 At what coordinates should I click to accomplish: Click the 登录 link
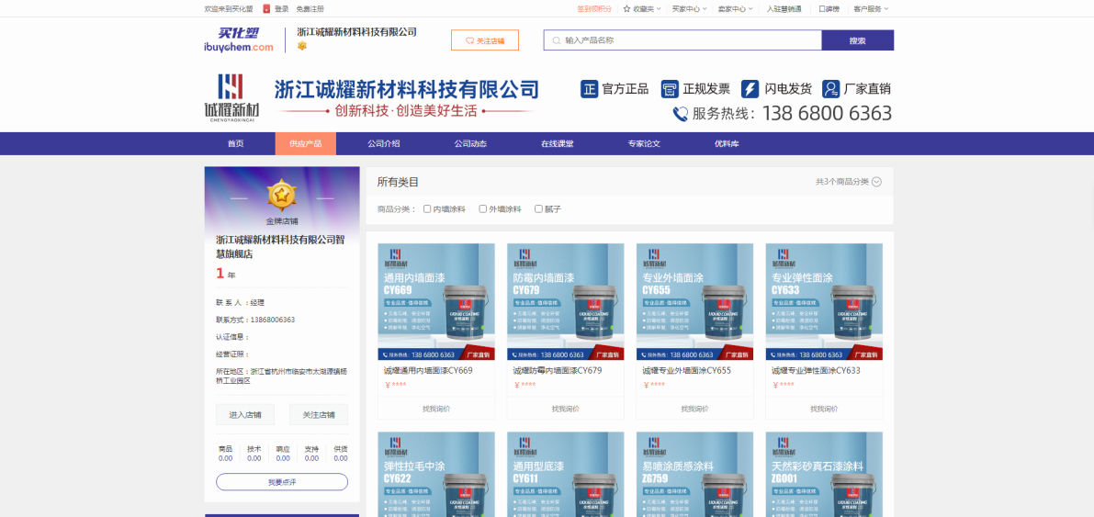point(281,9)
